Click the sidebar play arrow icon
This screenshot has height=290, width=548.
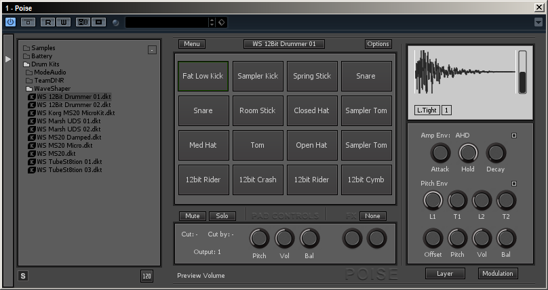tap(8, 60)
